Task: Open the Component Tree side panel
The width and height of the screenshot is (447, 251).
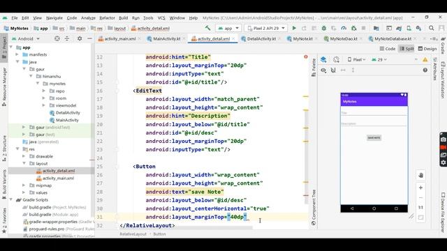Action: 314,208
